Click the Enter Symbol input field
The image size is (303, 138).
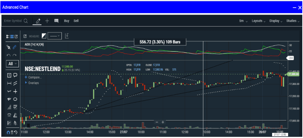click(13, 21)
